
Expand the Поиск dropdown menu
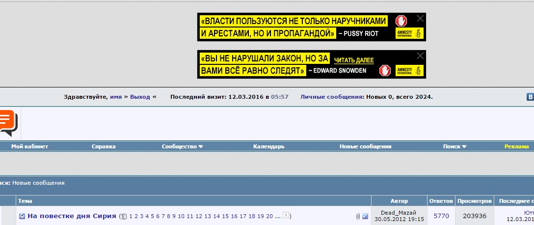tap(454, 146)
